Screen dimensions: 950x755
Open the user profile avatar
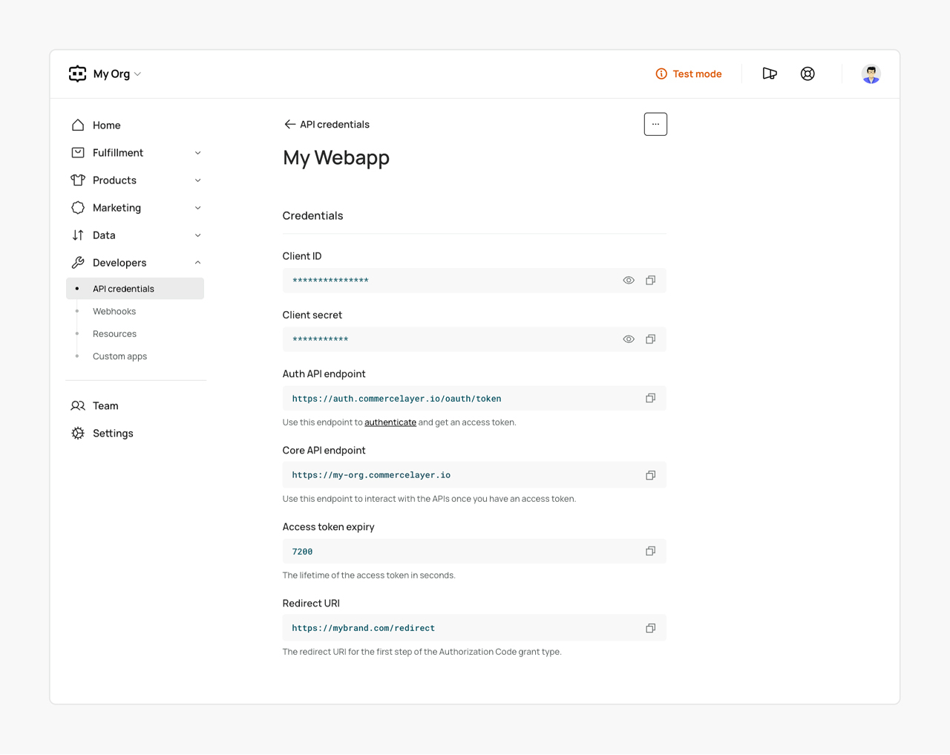(x=871, y=73)
